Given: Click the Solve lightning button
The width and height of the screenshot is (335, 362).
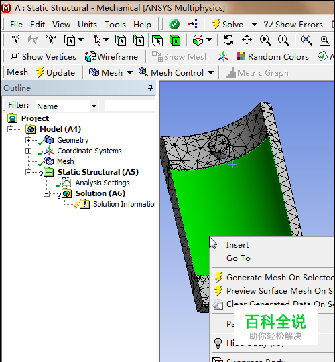Looking at the screenshot, I should coord(228,24).
